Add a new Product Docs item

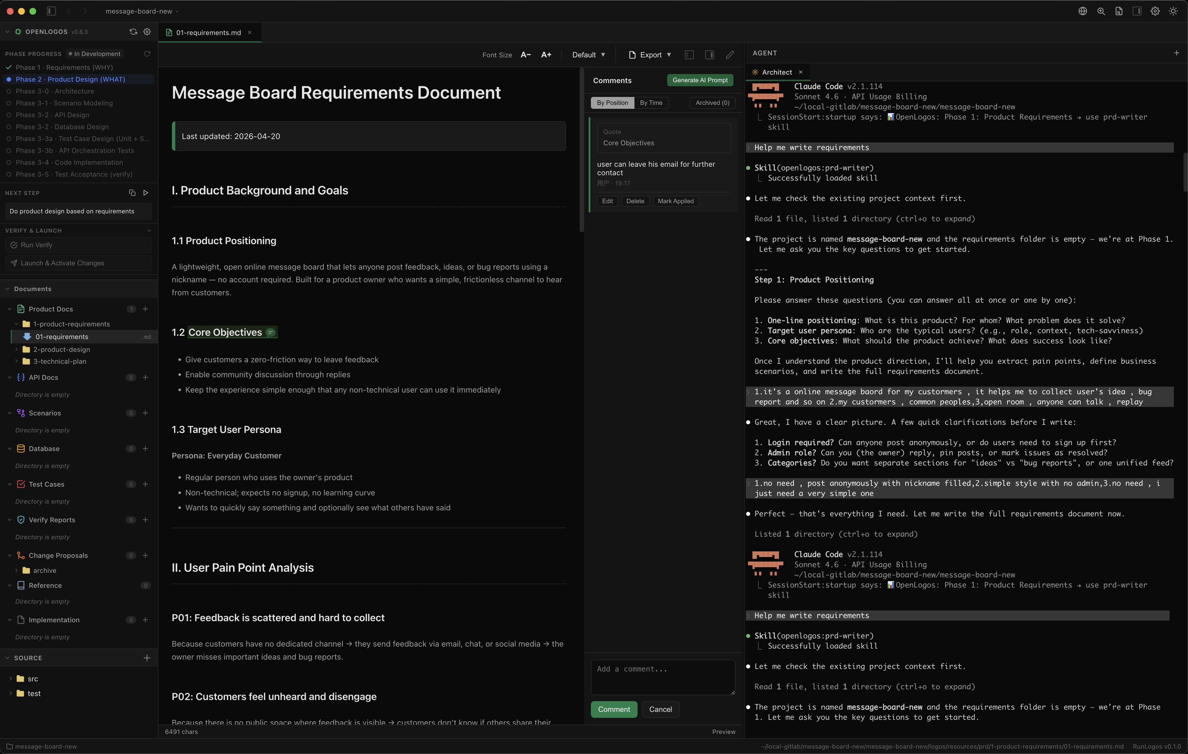tap(146, 309)
